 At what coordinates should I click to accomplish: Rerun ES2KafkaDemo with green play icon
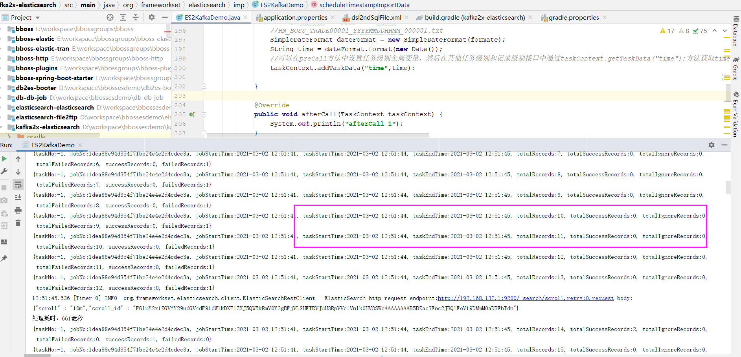click(x=4, y=159)
